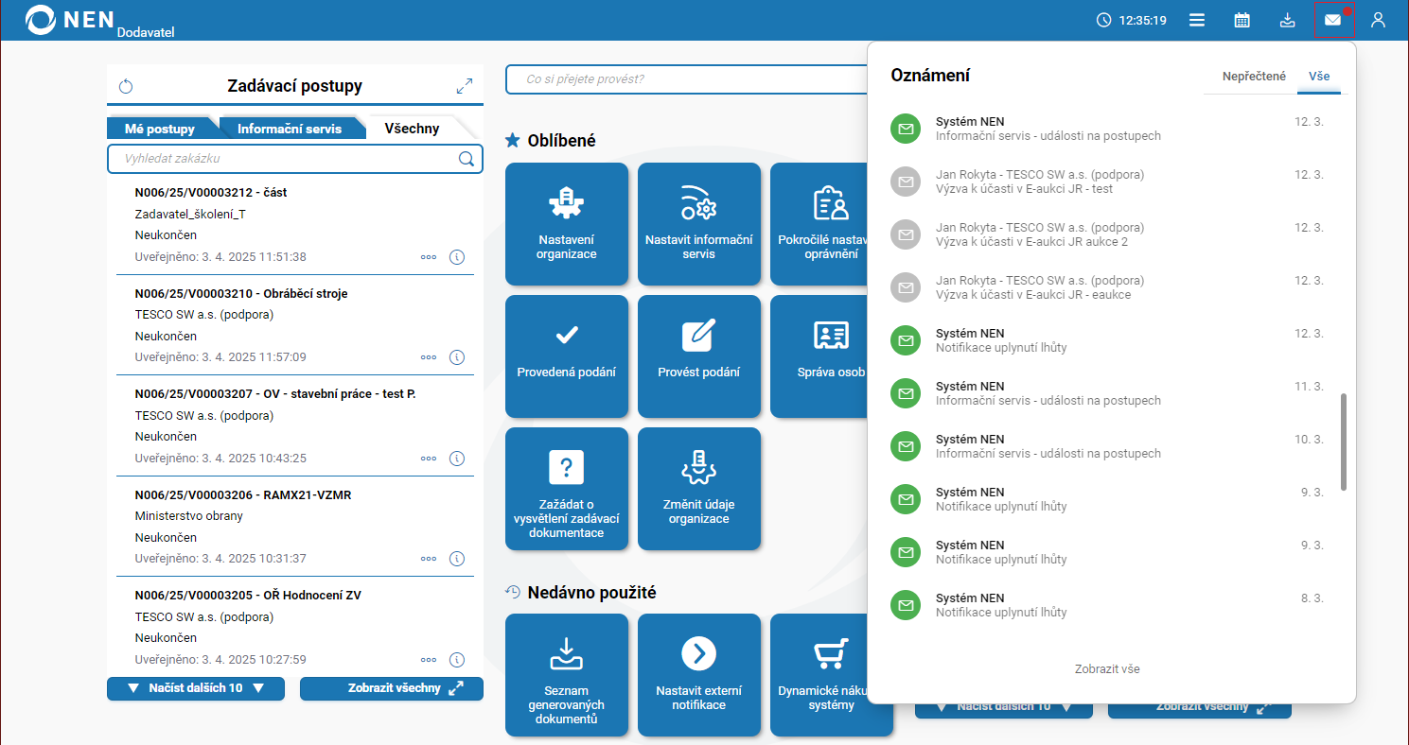Open procedure N006/25/V00003210 - Obráběcí stroje

point(241,294)
